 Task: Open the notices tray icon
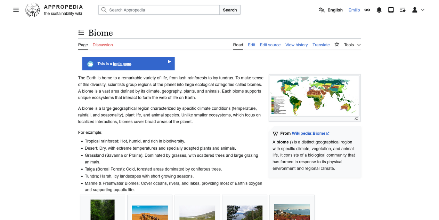point(391,10)
